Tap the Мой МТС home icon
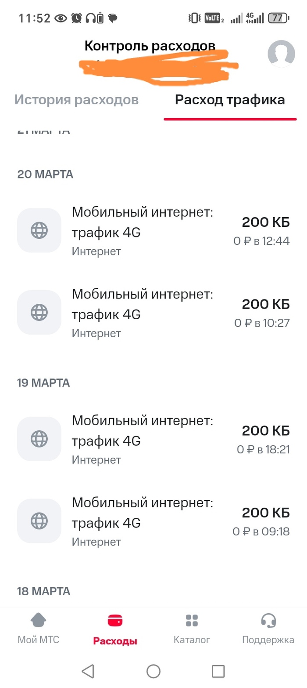Image resolution: width=307 pixels, height=688 pixels. (38, 621)
